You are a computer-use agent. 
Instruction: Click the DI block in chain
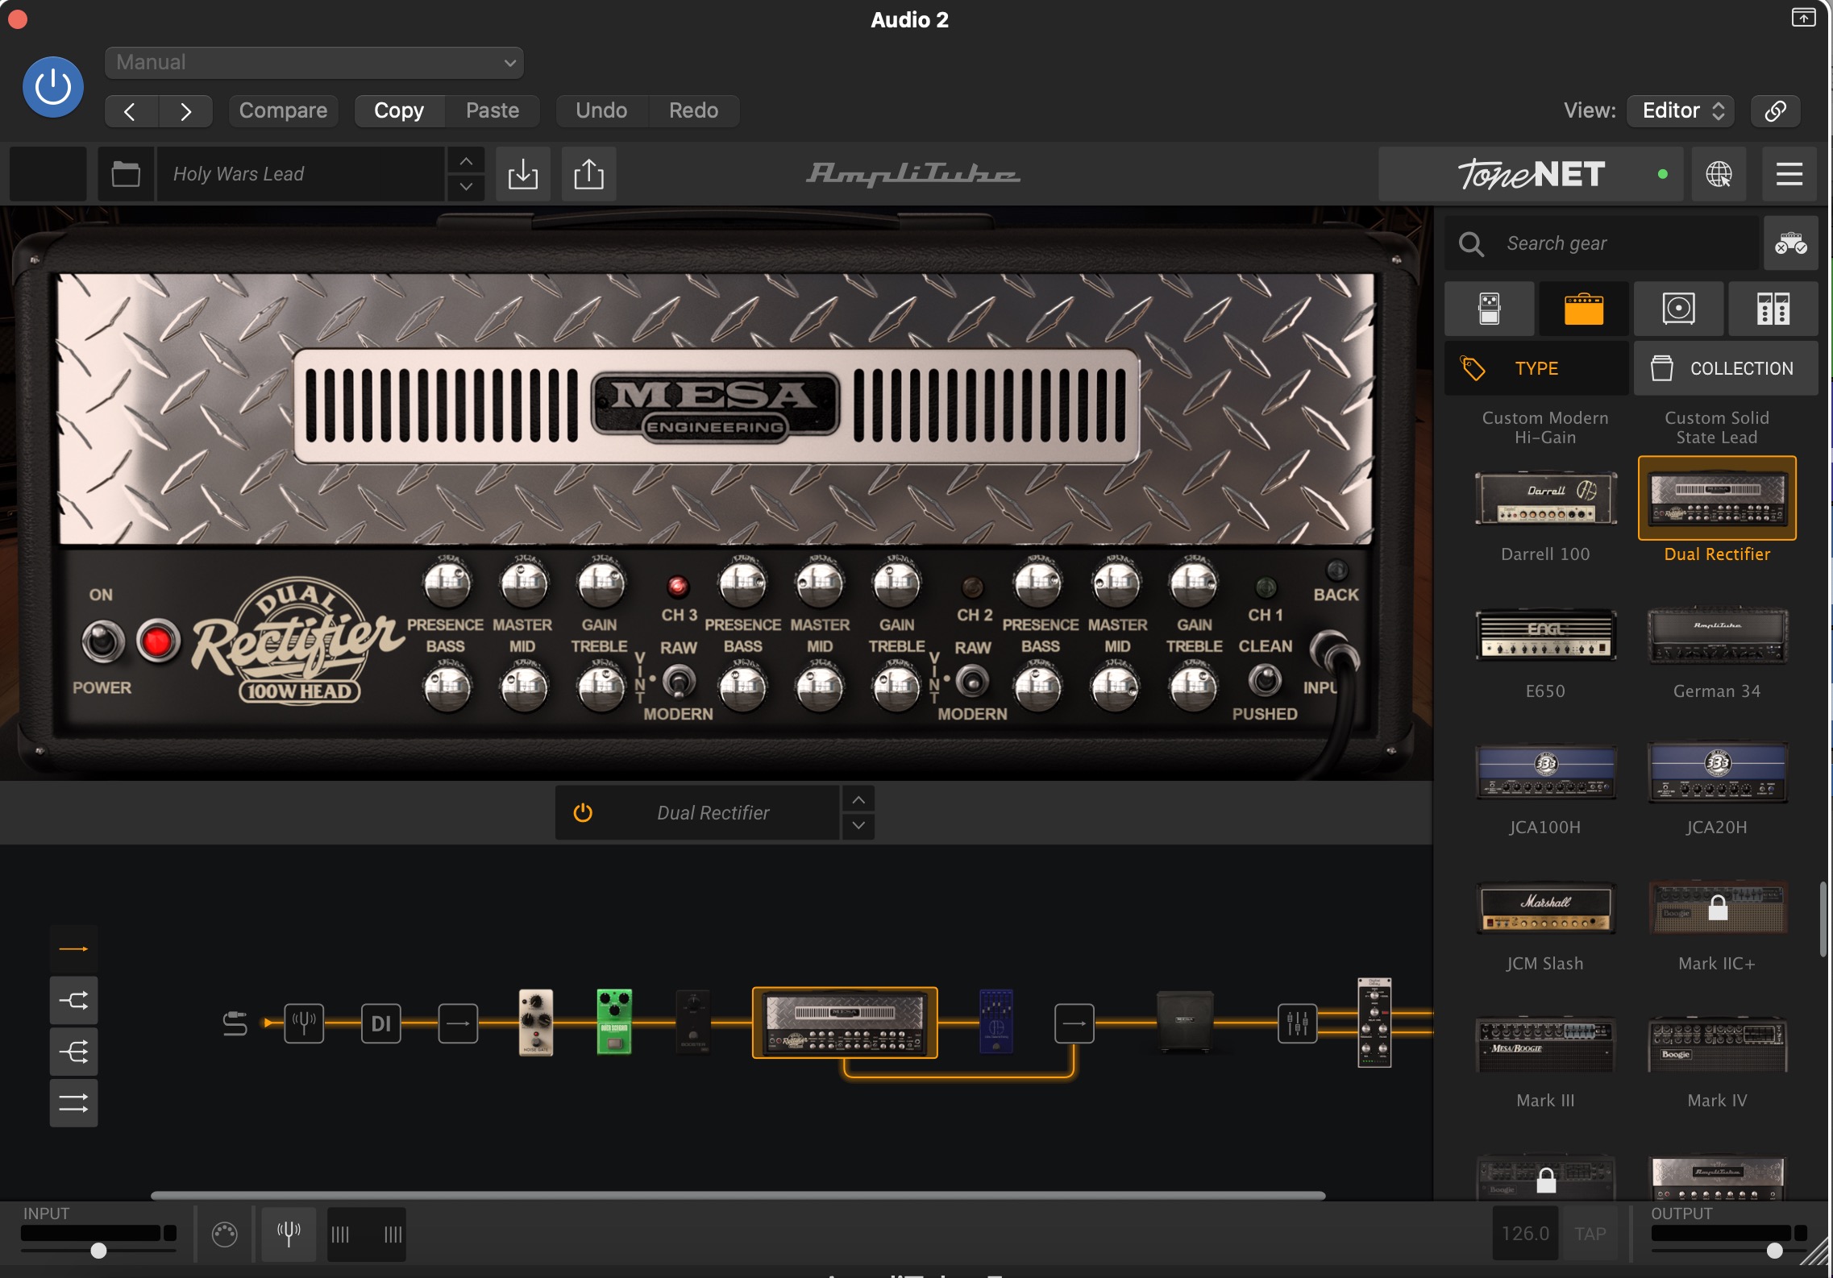pos(381,1023)
